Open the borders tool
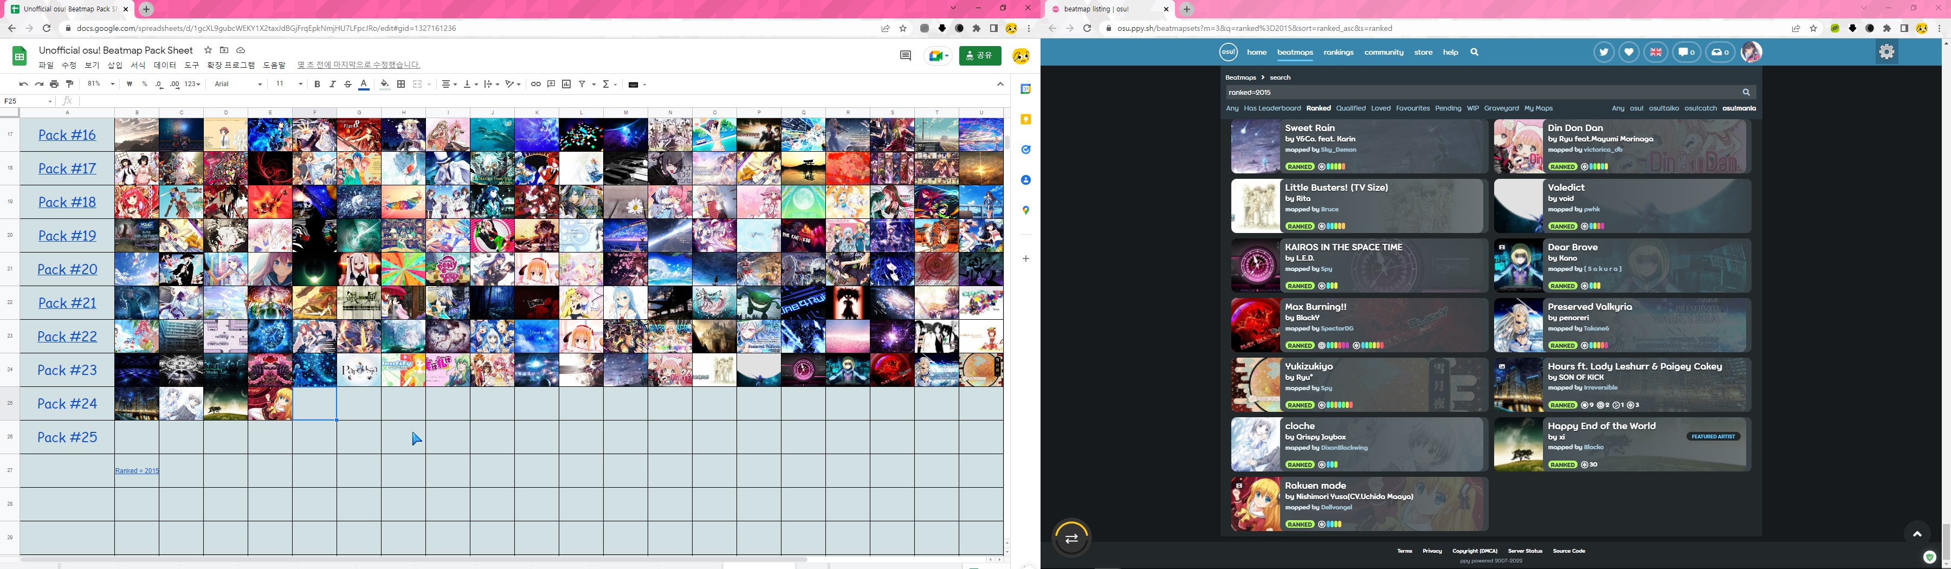This screenshot has height=569, width=1951. click(x=400, y=84)
